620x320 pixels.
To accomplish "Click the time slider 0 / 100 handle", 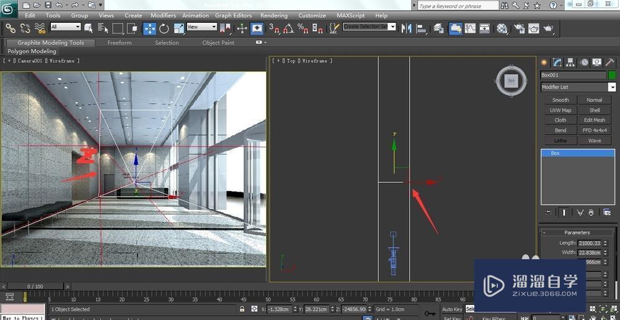I will point(35,287).
